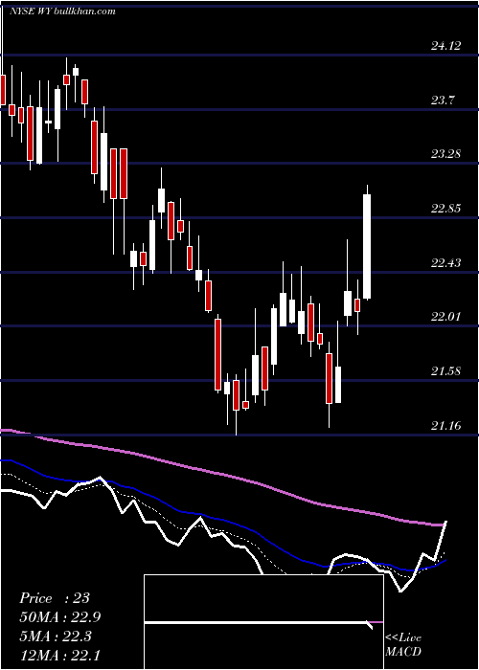Click the 'Price : 23' readout

[x=55, y=598]
